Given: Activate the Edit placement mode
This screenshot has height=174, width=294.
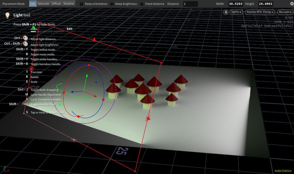Looking at the screenshot, I should point(33,4).
